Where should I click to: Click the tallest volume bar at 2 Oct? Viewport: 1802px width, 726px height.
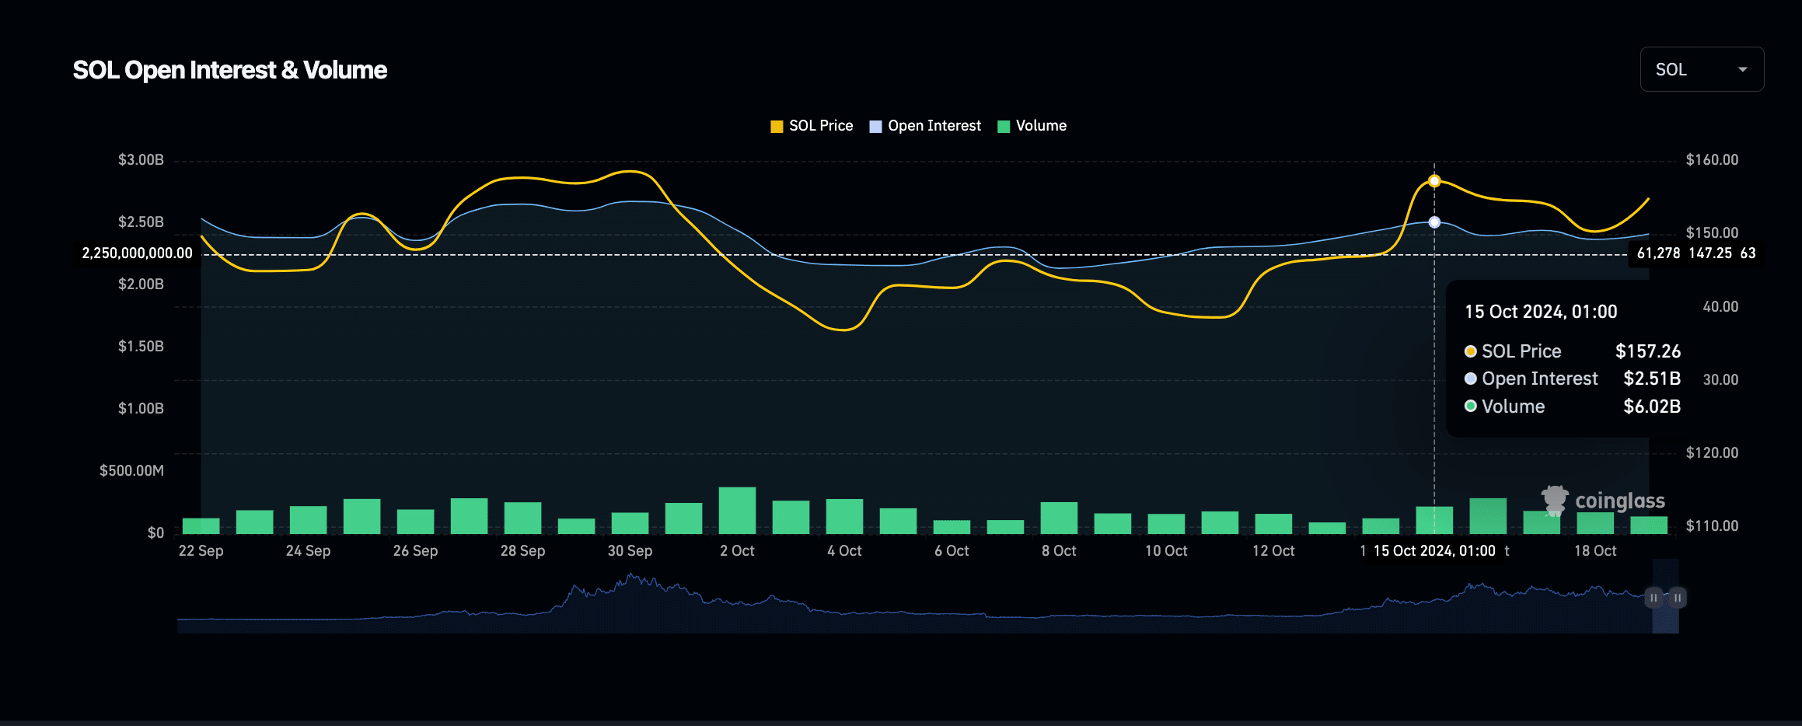click(737, 511)
